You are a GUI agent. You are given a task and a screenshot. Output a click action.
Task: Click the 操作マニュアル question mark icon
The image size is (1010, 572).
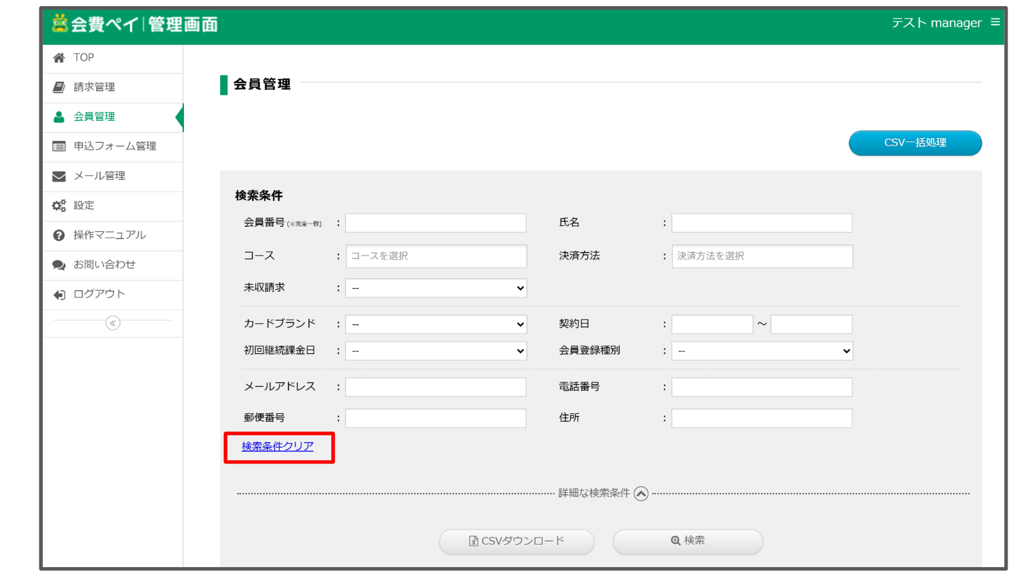[x=59, y=235]
